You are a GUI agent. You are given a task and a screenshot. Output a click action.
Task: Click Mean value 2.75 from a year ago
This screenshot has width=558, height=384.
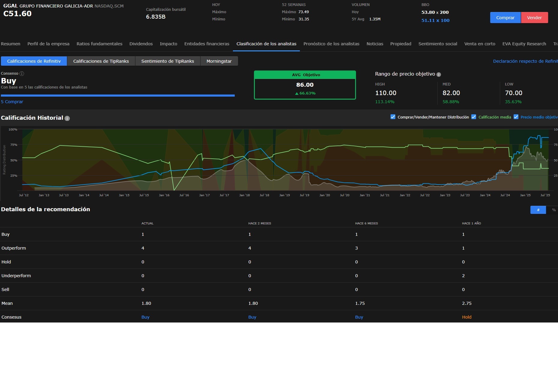point(467,303)
